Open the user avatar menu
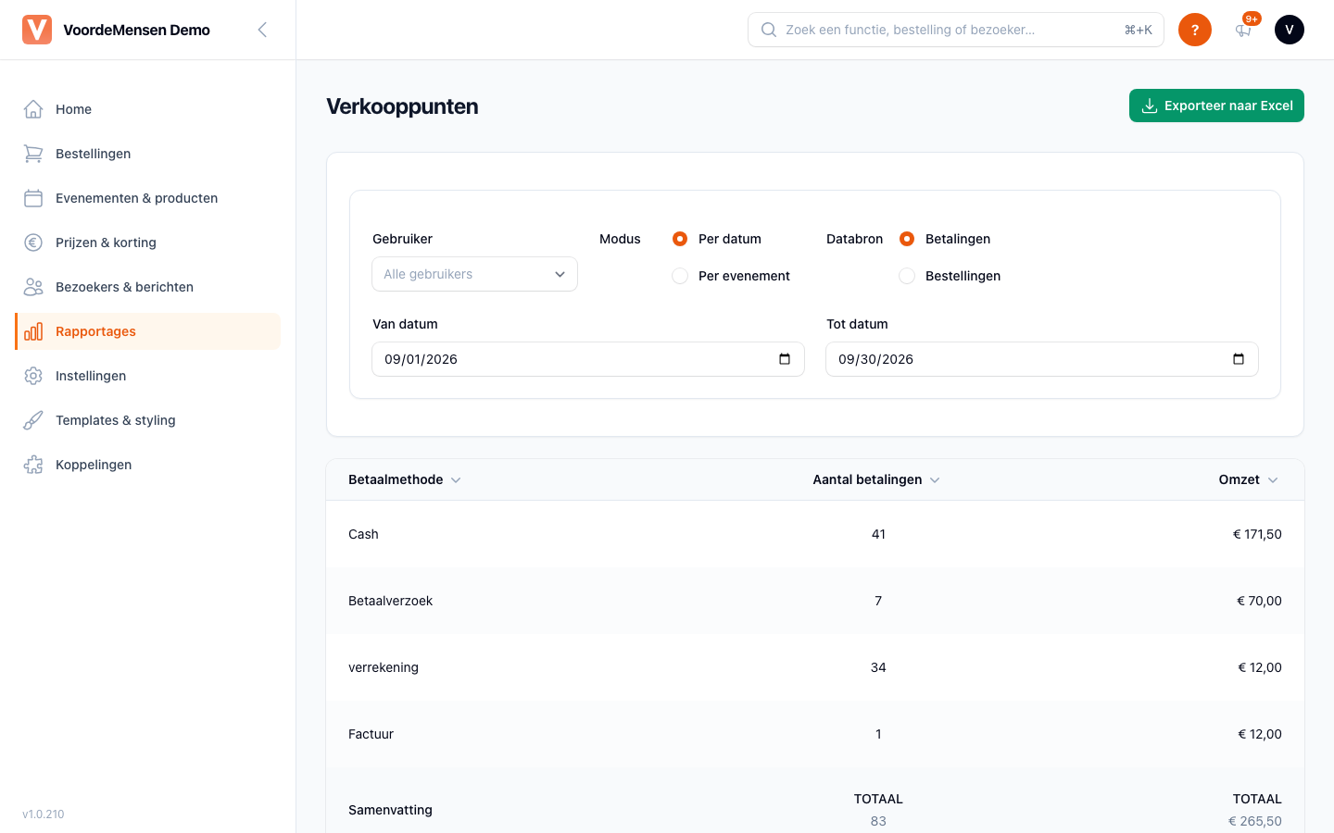Viewport: 1334px width, 833px height. (1290, 30)
